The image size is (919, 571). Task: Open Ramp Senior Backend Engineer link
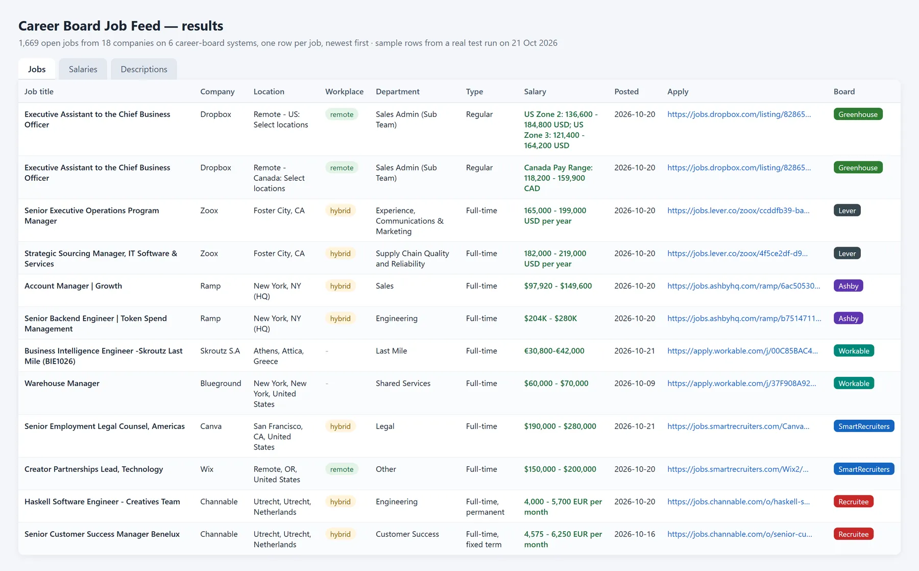coord(744,318)
